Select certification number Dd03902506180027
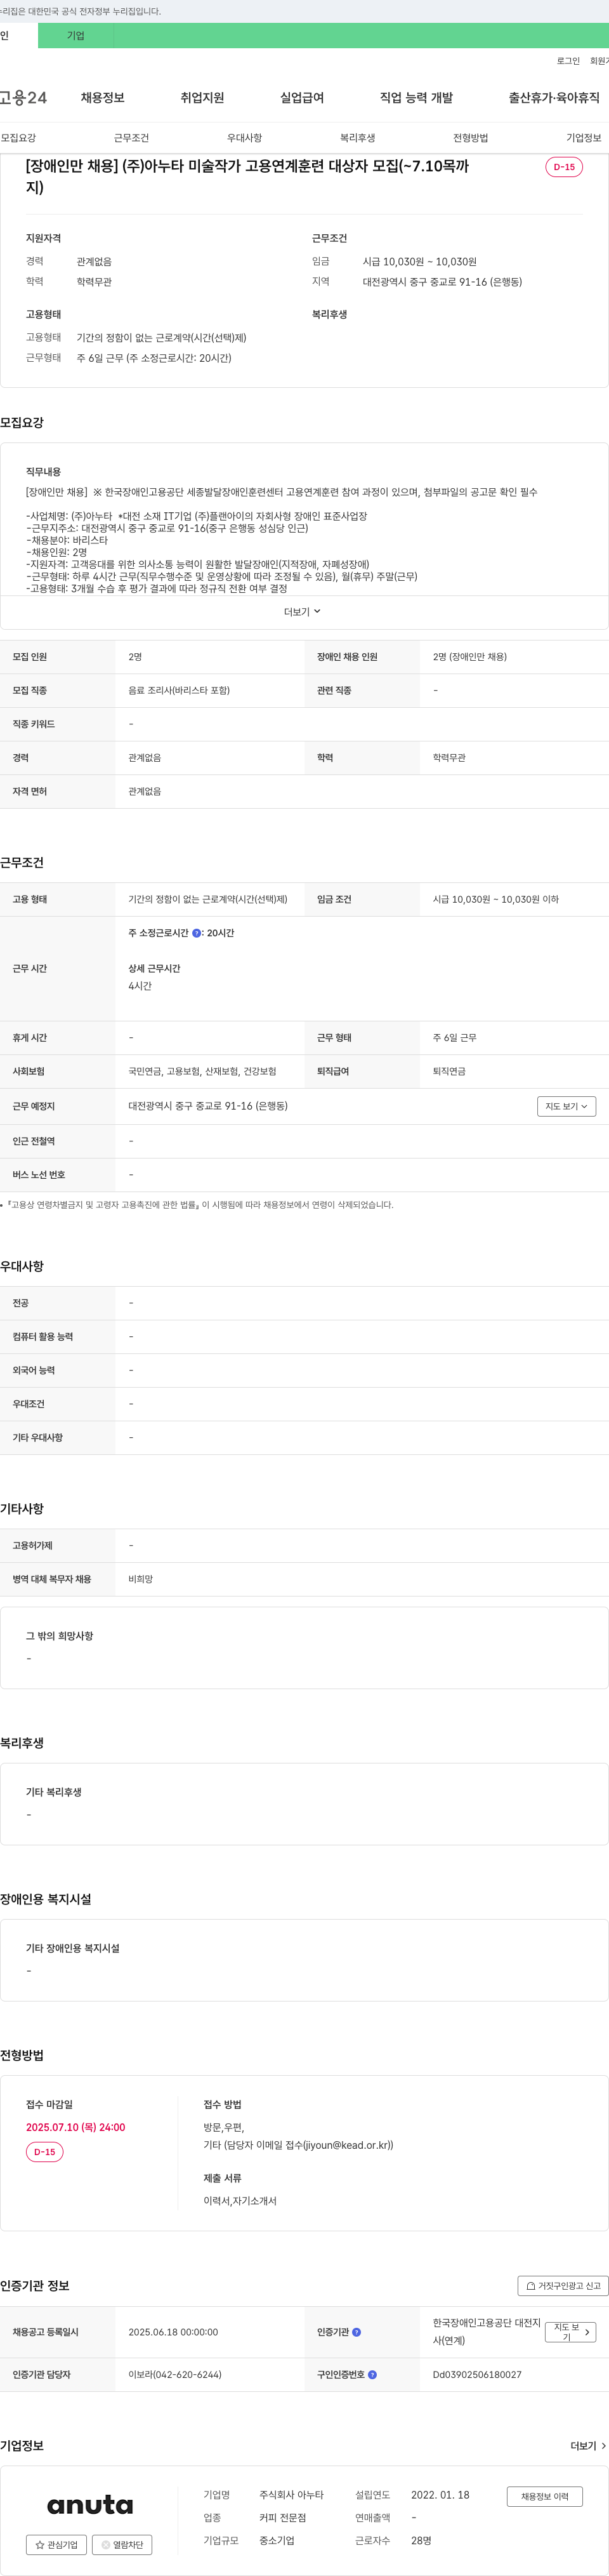 pyautogui.click(x=477, y=2375)
